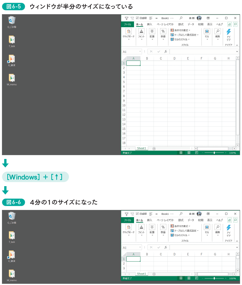Screen dimensions: 242x285
Task: Click the Name Box showing A1 in Figure 6-5
Action: pos(132,52)
